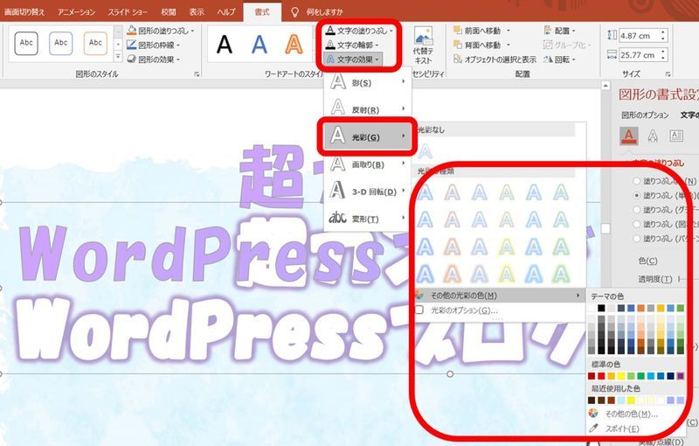699x446 pixels.
Task: Click the その他の色 color wheel icon
Action: click(x=593, y=414)
